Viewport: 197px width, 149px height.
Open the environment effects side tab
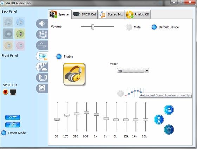point(42,67)
